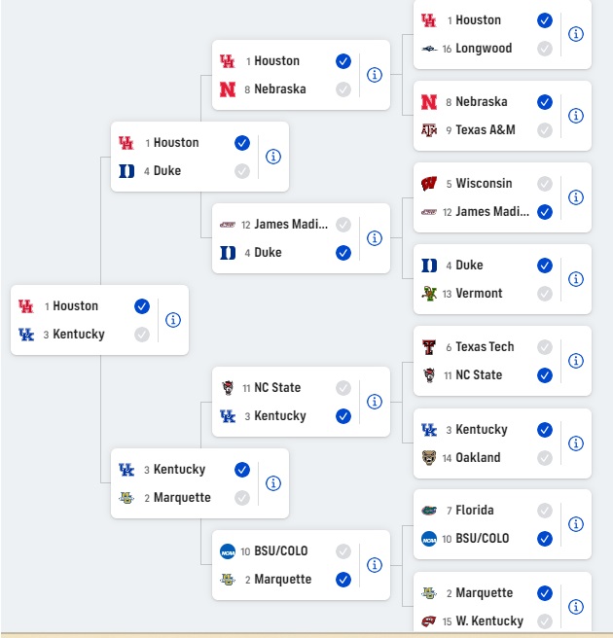This screenshot has height=638, width=613.
Task: Pick Texas Tech over NC State
Action: (545, 347)
